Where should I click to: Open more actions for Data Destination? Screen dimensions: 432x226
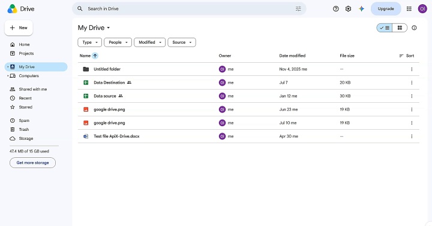(412, 83)
